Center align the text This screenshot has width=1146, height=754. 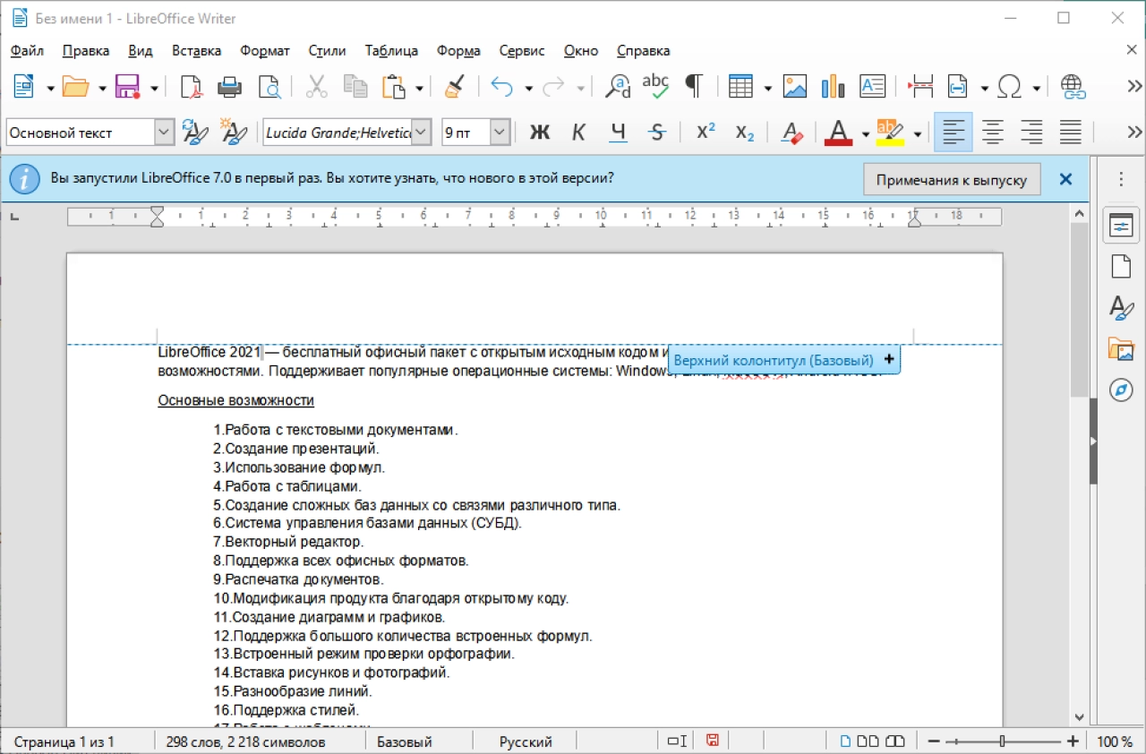point(993,133)
